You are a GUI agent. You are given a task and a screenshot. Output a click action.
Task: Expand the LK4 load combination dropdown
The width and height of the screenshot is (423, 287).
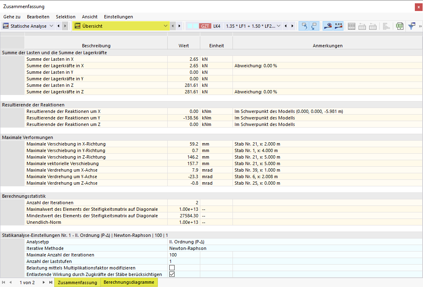279,26
